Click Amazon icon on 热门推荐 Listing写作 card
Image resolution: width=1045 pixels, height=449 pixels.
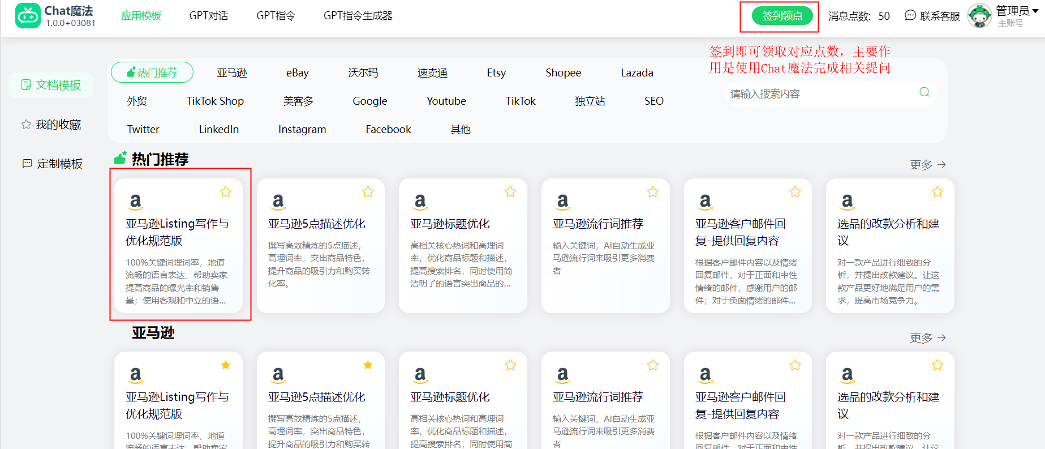pos(135,202)
